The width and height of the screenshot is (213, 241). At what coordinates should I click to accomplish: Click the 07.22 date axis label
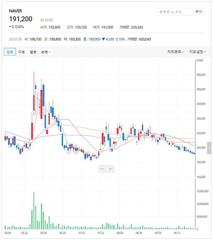(x=101, y=233)
